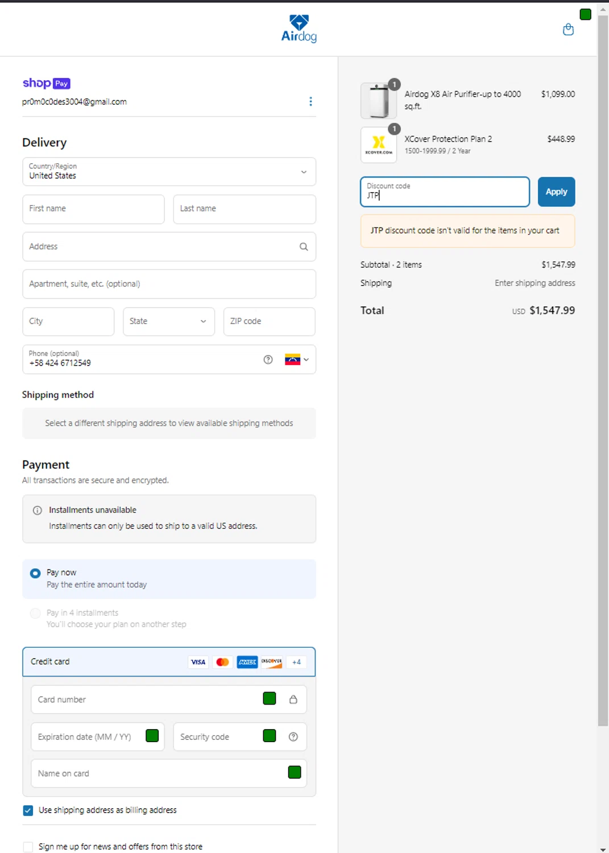Open the shopping bag cart icon

[x=568, y=30]
